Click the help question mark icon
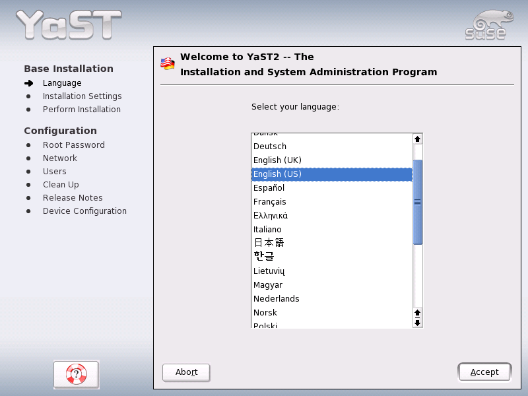528x396 pixels. 76,374
